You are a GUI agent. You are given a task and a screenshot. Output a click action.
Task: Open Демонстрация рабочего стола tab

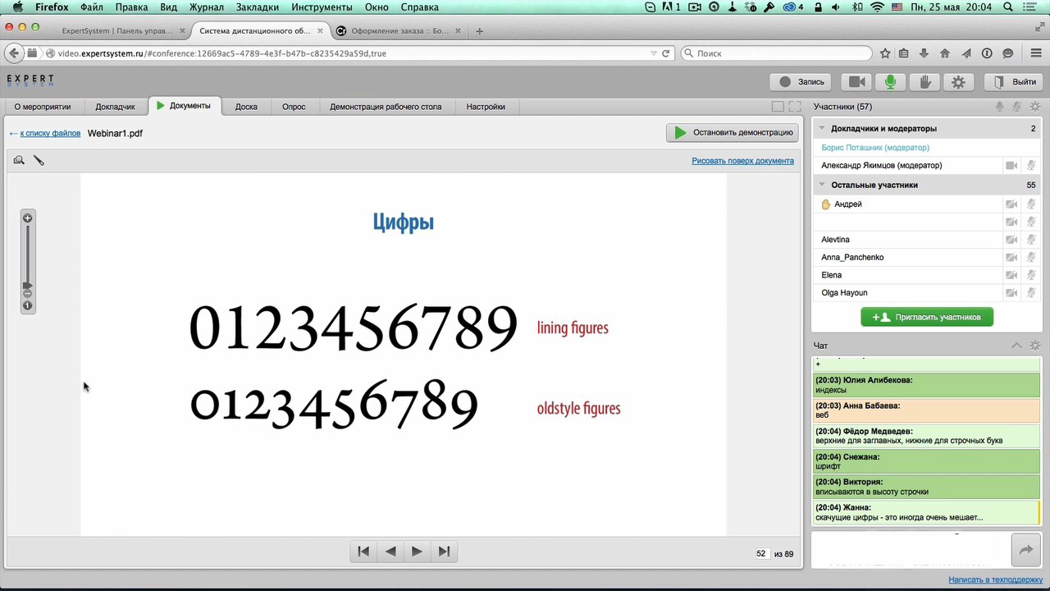(x=386, y=107)
